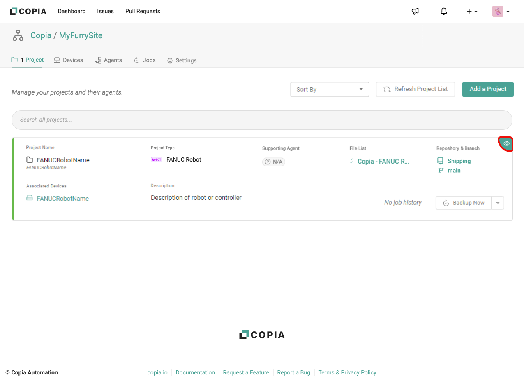Expand the plus create menu
Viewport: 524px width, 381px height.
pos(471,12)
